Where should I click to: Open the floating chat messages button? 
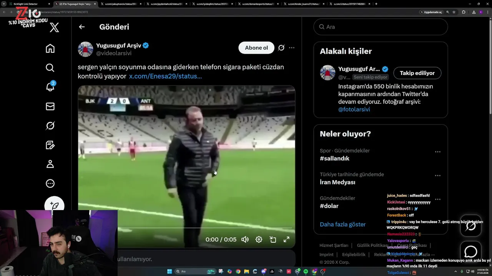click(471, 251)
